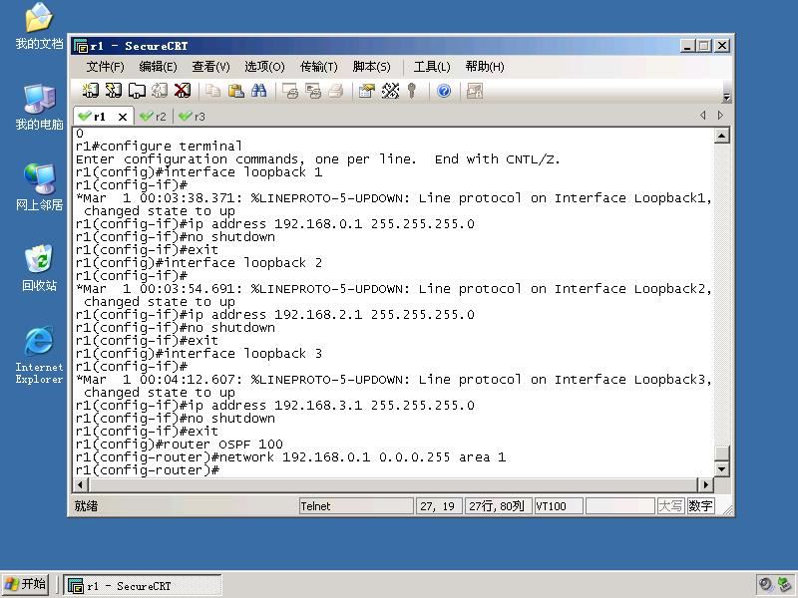This screenshot has height=598, width=798.
Task: Click the last 'r1(config-router)#' prompt
Action: (147, 470)
